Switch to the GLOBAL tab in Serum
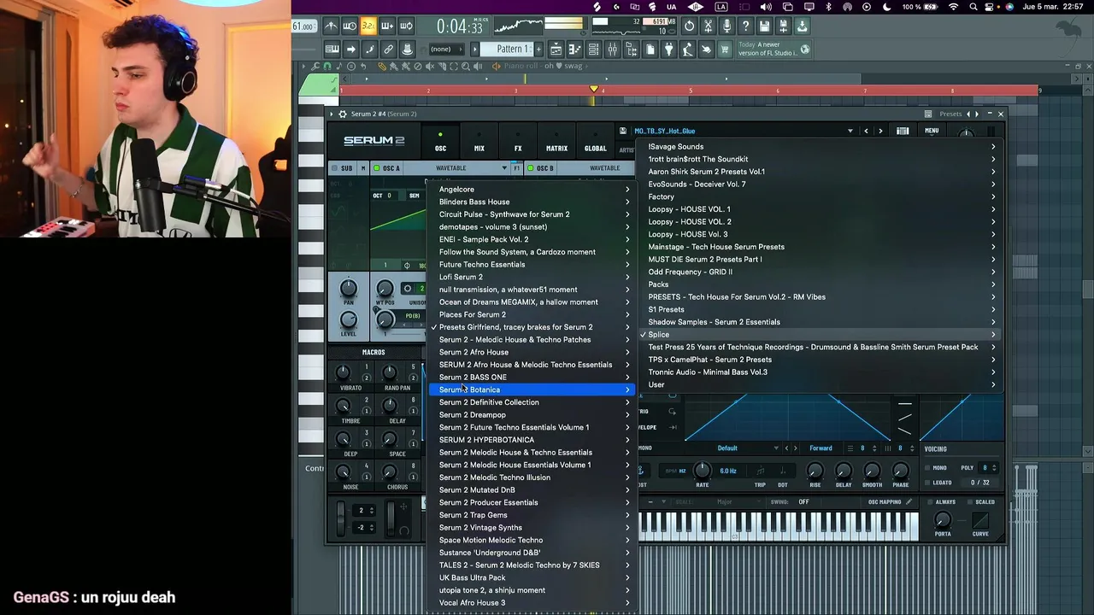Image resolution: width=1094 pixels, height=615 pixels. point(595,142)
